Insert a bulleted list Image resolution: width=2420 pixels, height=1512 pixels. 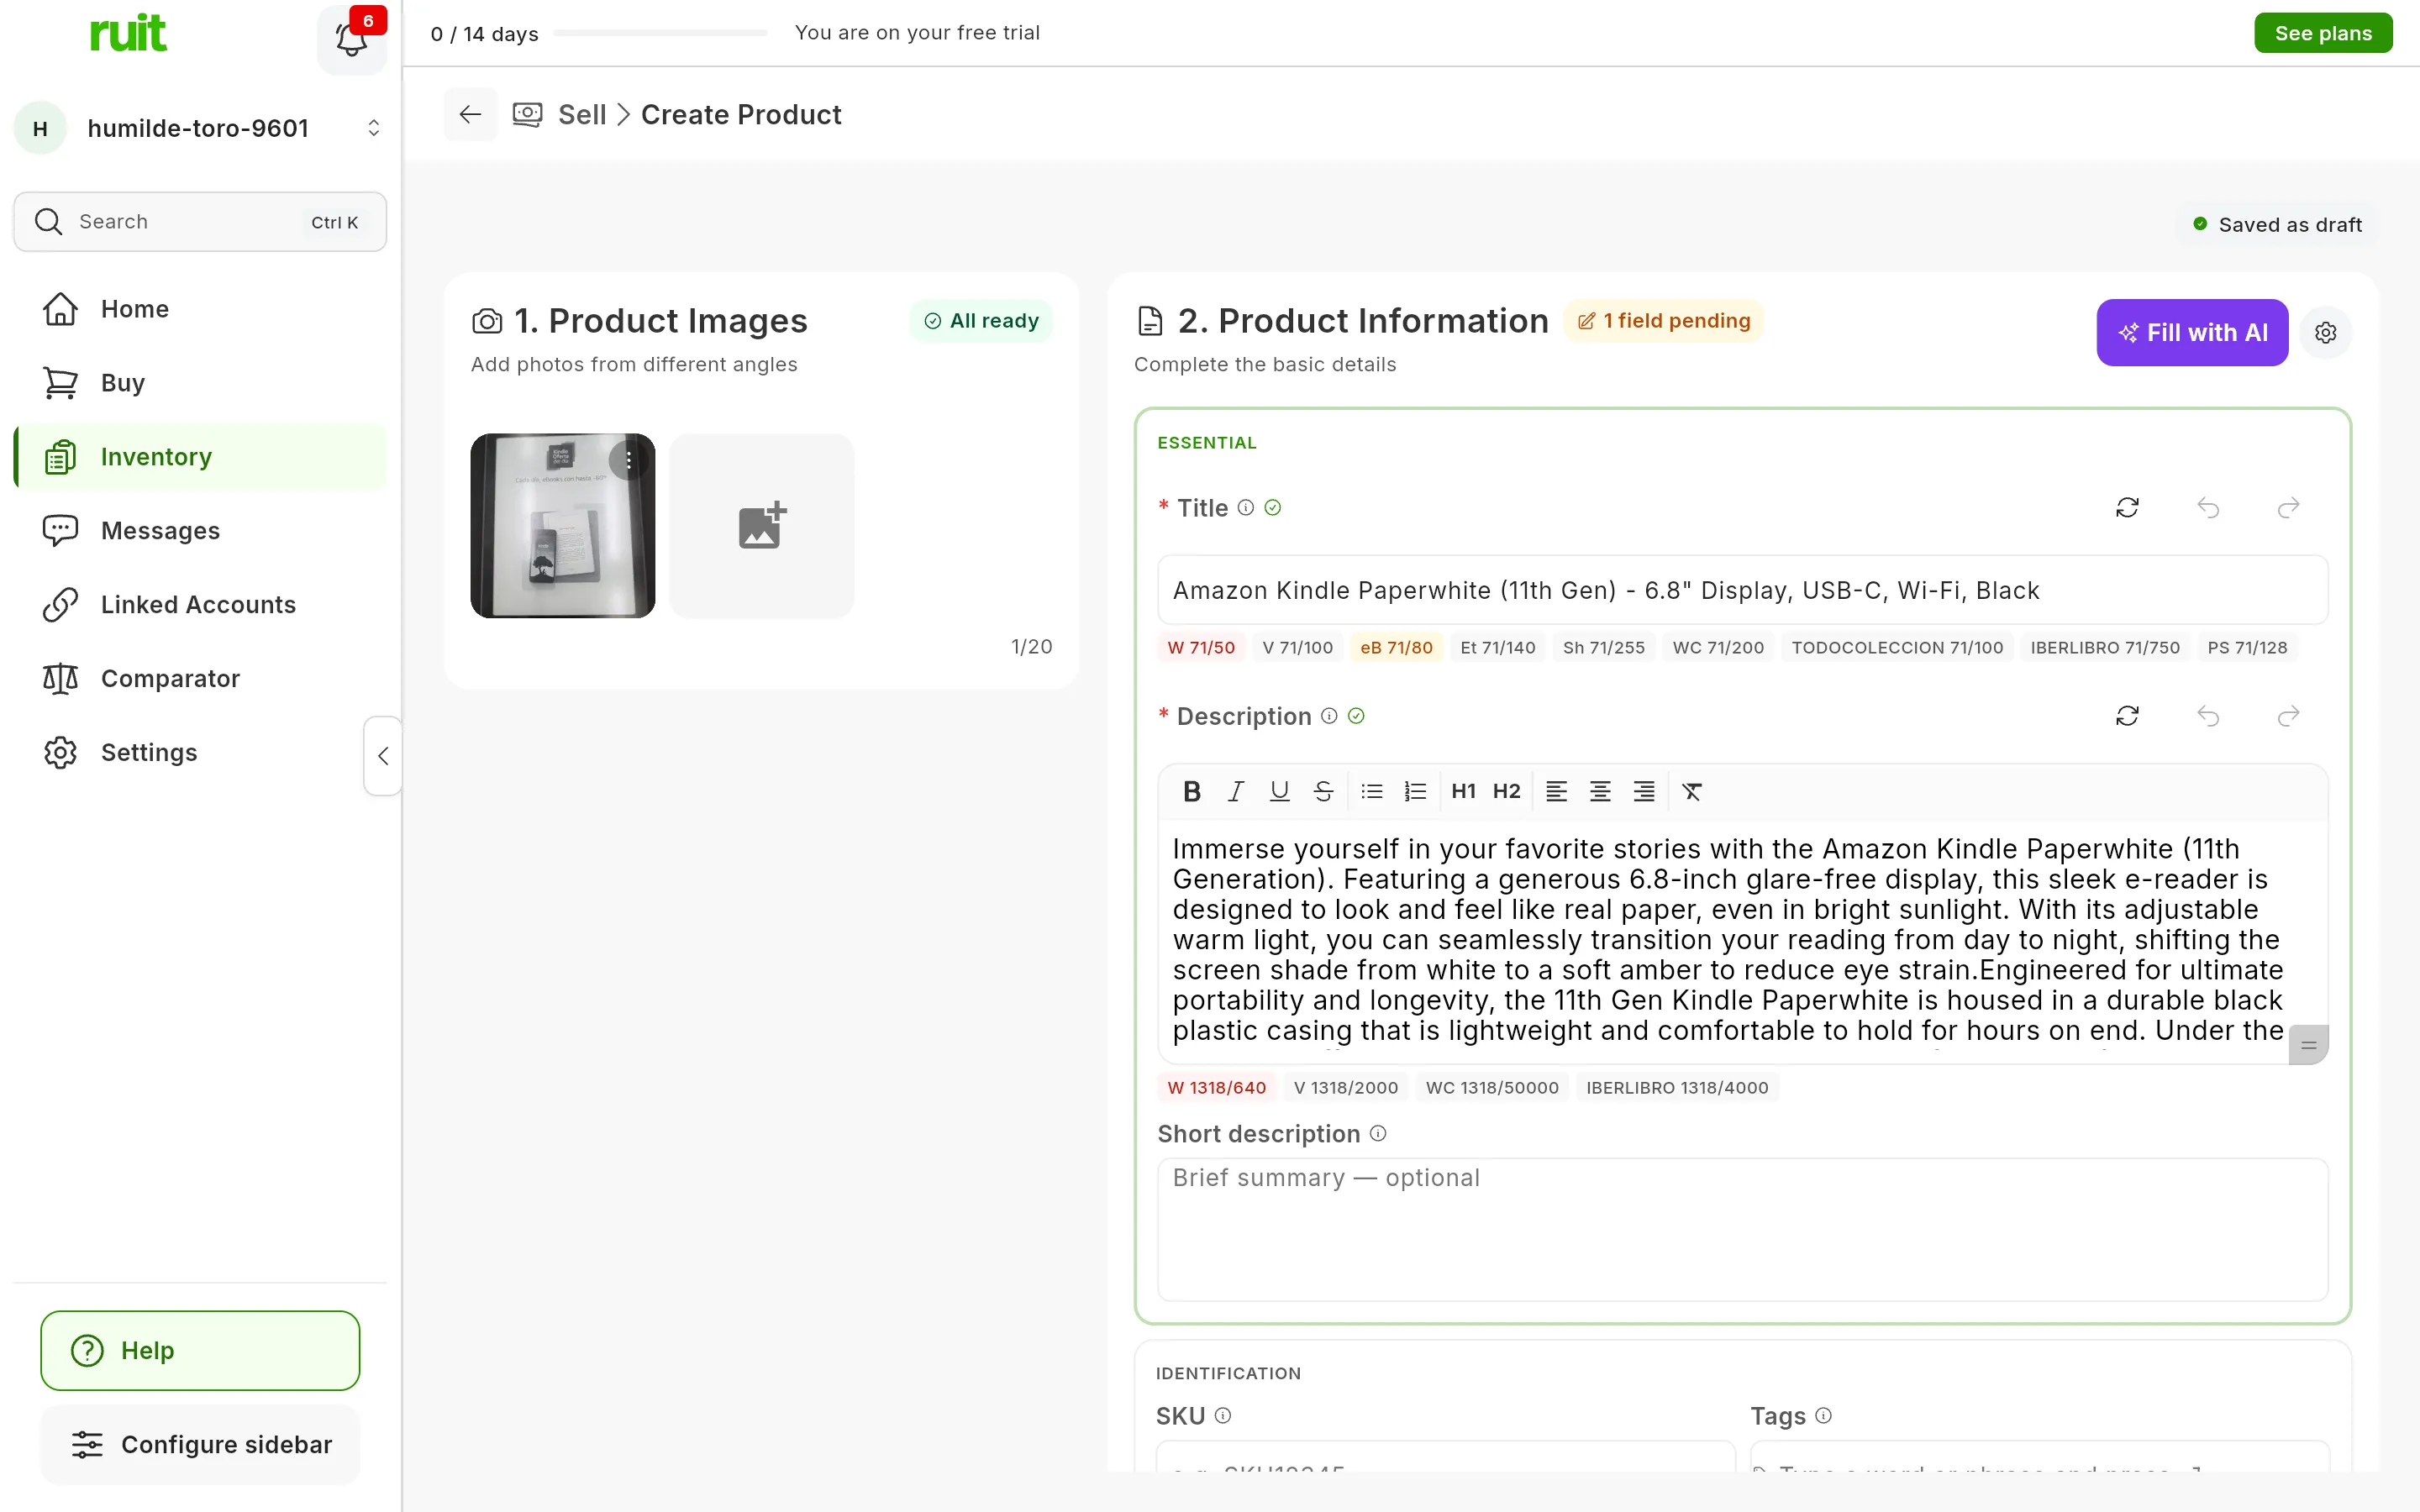(1372, 792)
